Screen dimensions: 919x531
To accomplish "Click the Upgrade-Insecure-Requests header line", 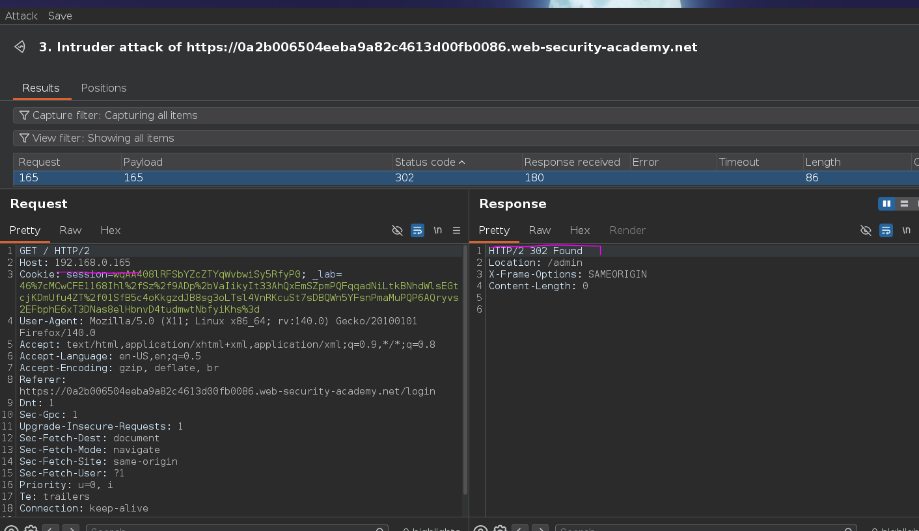I will (x=101, y=426).
